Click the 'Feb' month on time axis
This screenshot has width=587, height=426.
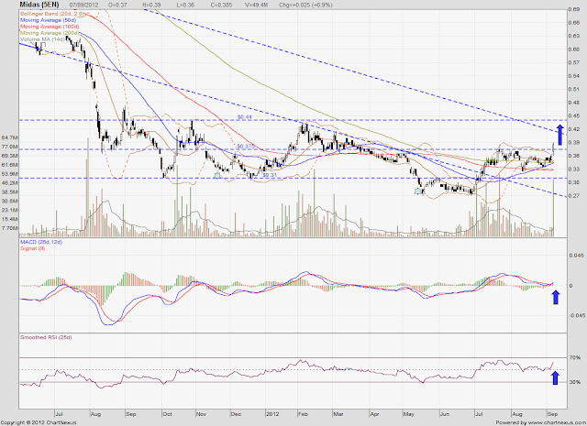click(x=303, y=414)
